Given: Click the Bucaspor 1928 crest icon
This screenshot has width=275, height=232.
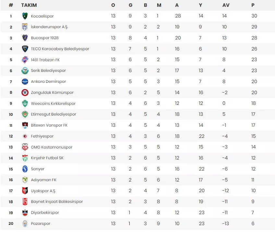Looking at the screenshot, I should click(x=25, y=38).
